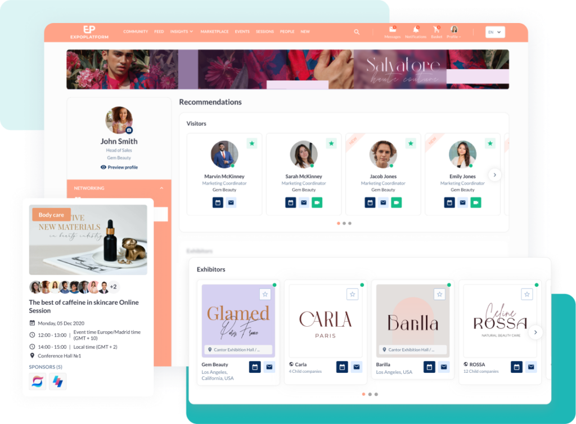576x424 pixels.
Task: Open the search magnifier in header
Action: coord(357,32)
